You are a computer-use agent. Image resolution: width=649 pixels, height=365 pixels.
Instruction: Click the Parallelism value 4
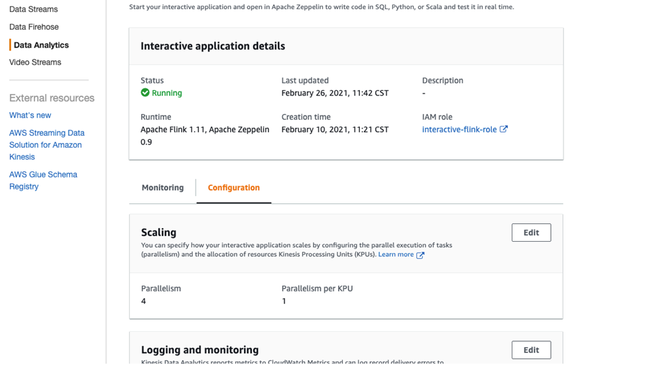(144, 301)
